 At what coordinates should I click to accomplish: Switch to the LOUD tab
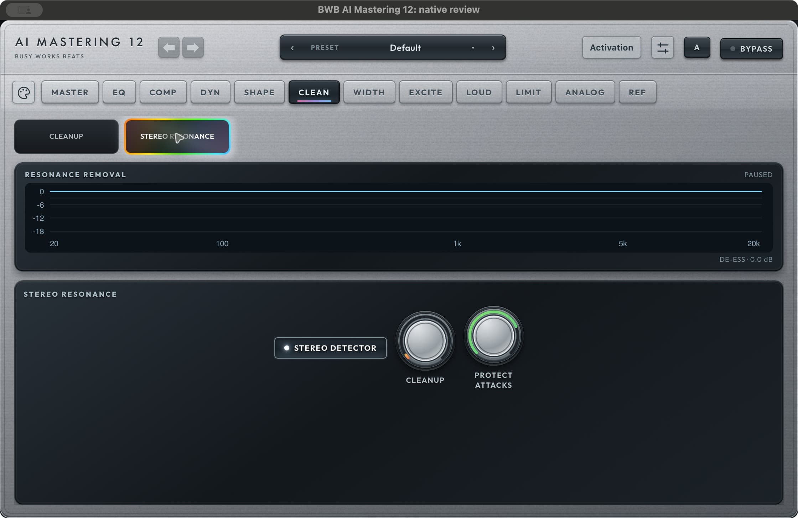[x=479, y=92]
